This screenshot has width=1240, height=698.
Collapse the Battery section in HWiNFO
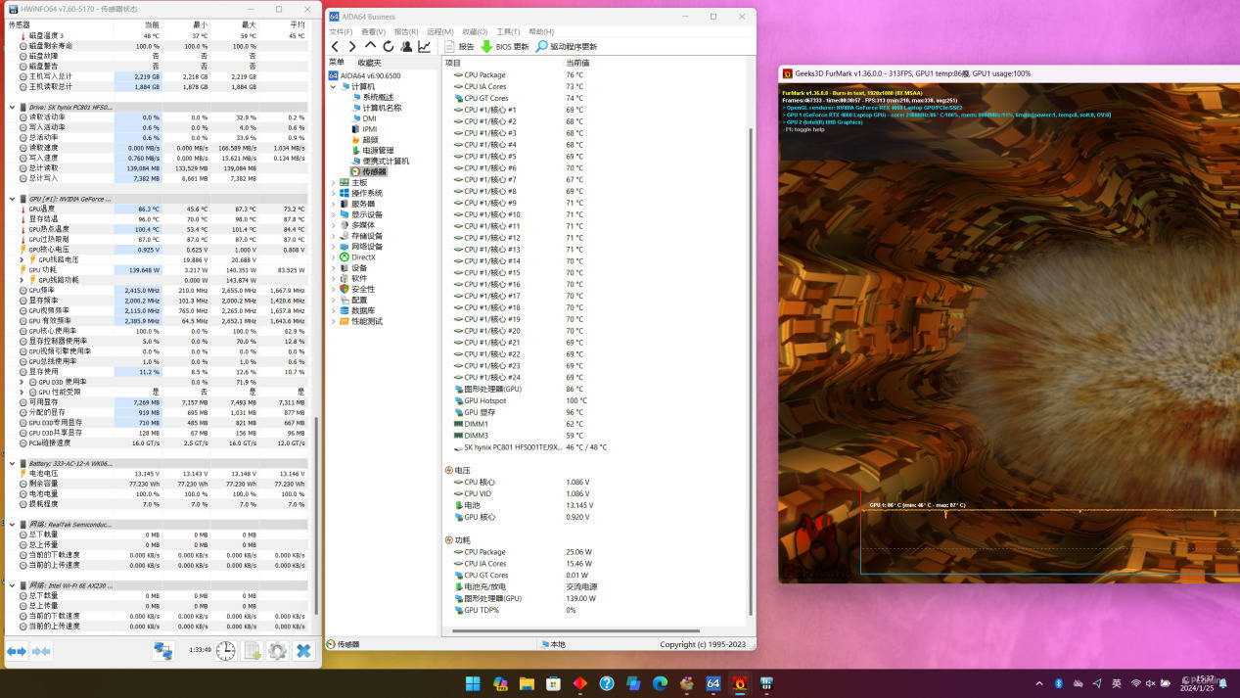click(13, 463)
